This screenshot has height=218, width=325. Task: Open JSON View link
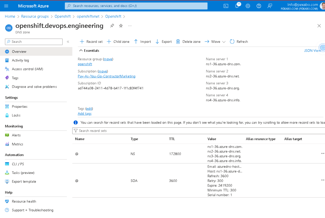[x=312, y=51]
